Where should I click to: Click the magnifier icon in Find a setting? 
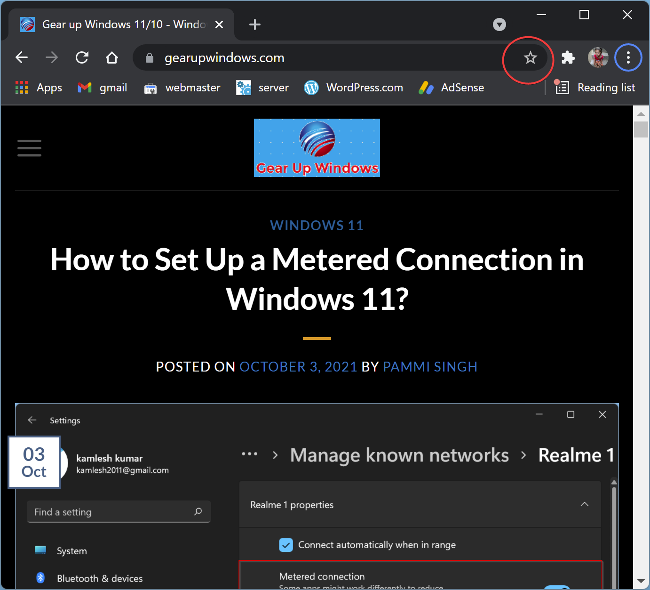[198, 511]
